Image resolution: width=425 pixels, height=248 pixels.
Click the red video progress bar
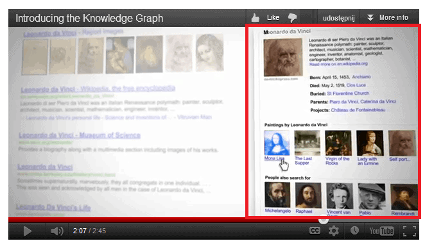166,220
